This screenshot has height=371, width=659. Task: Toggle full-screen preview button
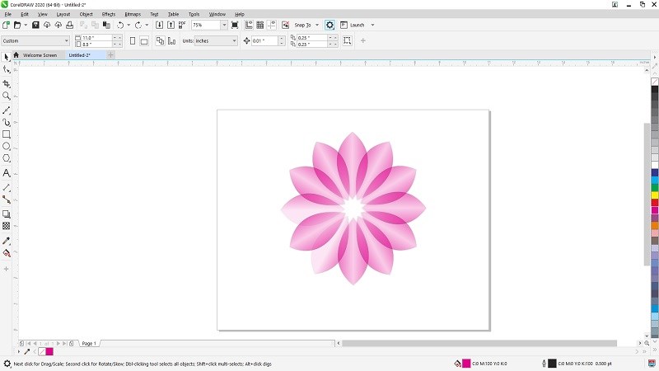235,25
